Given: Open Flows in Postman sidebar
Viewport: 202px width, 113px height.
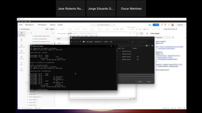Looking at the screenshot, I should click(21, 63).
